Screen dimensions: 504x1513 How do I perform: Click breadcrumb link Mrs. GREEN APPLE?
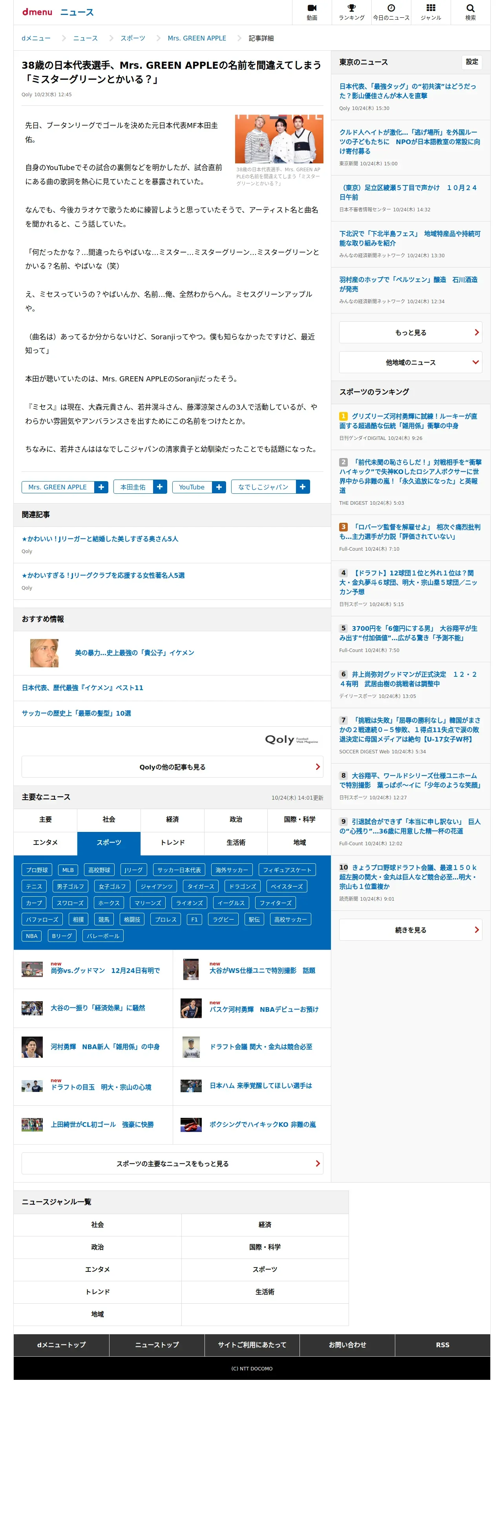[197, 38]
